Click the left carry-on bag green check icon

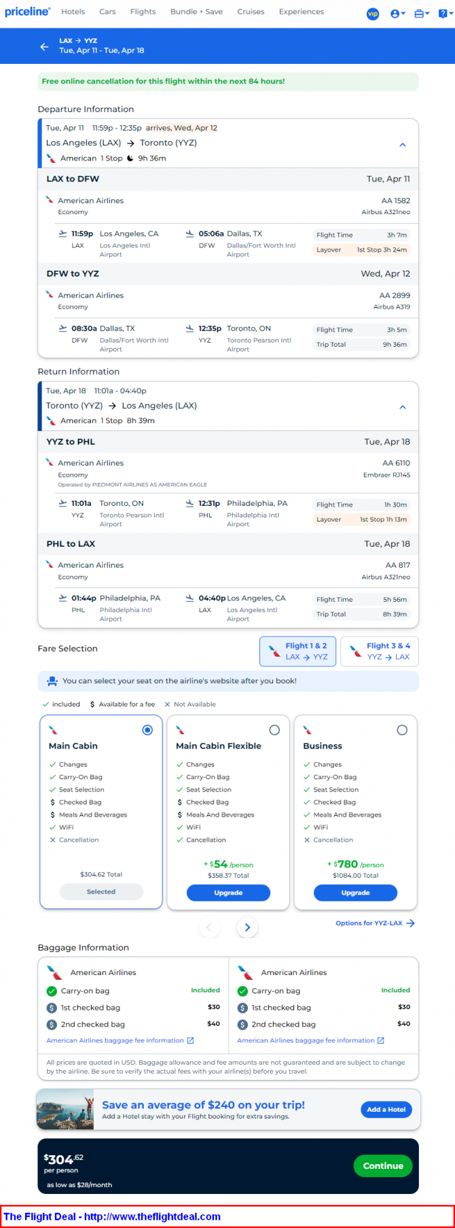[52, 991]
